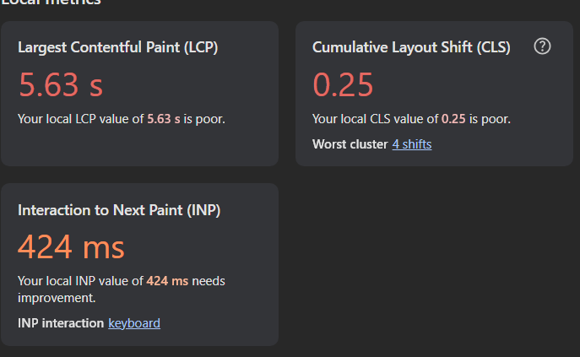The height and width of the screenshot is (357, 580).
Task: Select the 5.63 s LCP value
Action: [61, 84]
